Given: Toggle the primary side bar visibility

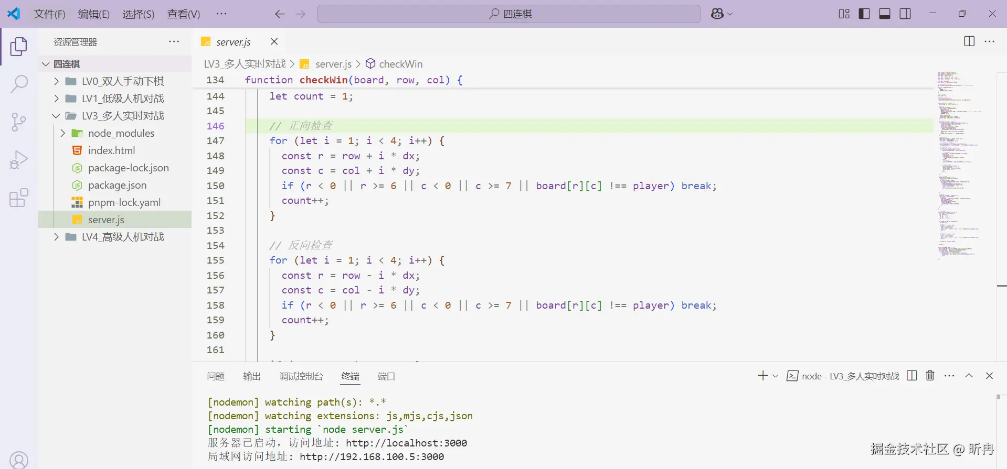Looking at the screenshot, I should (x=864, y=14).
